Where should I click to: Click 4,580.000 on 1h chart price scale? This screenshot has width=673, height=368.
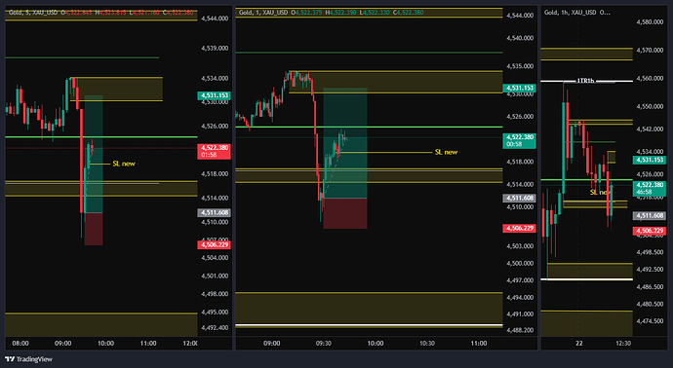pyautogui.click(x=650, y=21)
